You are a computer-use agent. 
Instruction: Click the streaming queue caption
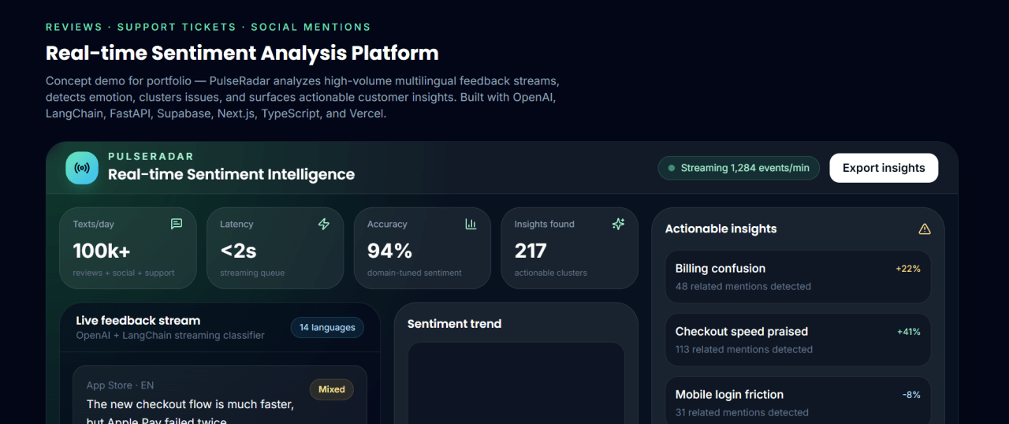coord(252,273)
